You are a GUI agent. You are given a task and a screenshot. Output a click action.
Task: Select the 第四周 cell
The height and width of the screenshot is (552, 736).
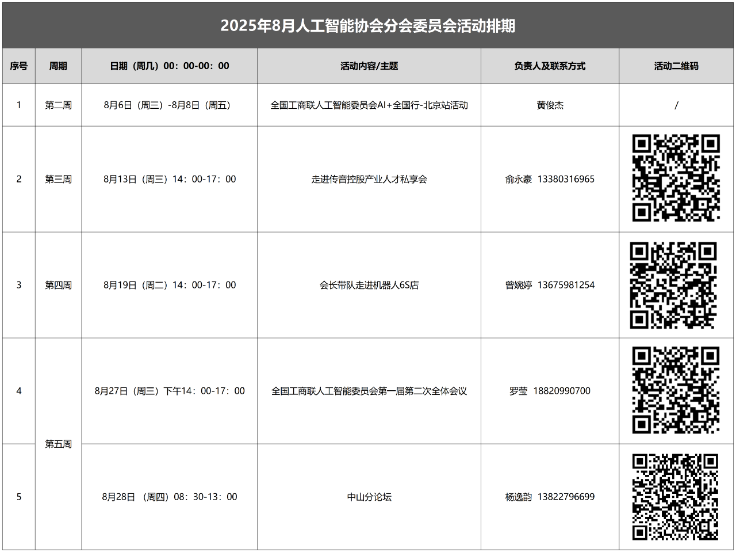tap(58, 285)
